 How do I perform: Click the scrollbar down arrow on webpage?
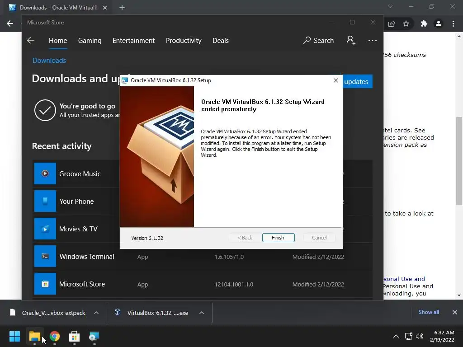pyautogui.click(x=459, y=295)
